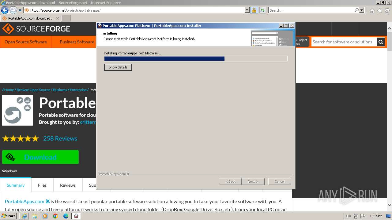Click the 8:57 PM system clock

tap(376, 216)
